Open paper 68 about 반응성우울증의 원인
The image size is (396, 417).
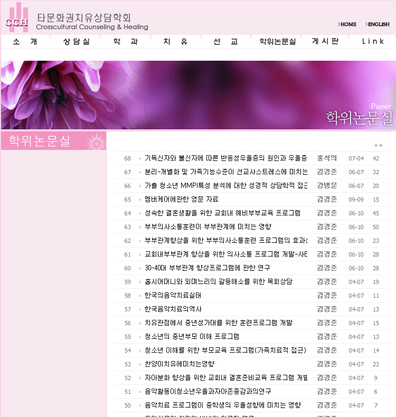coord(226,158)
